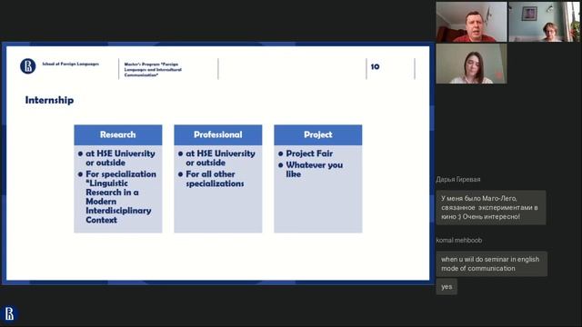The image size is (582, 327).
Task: Click the 'Research' column header
Action: 118,135
